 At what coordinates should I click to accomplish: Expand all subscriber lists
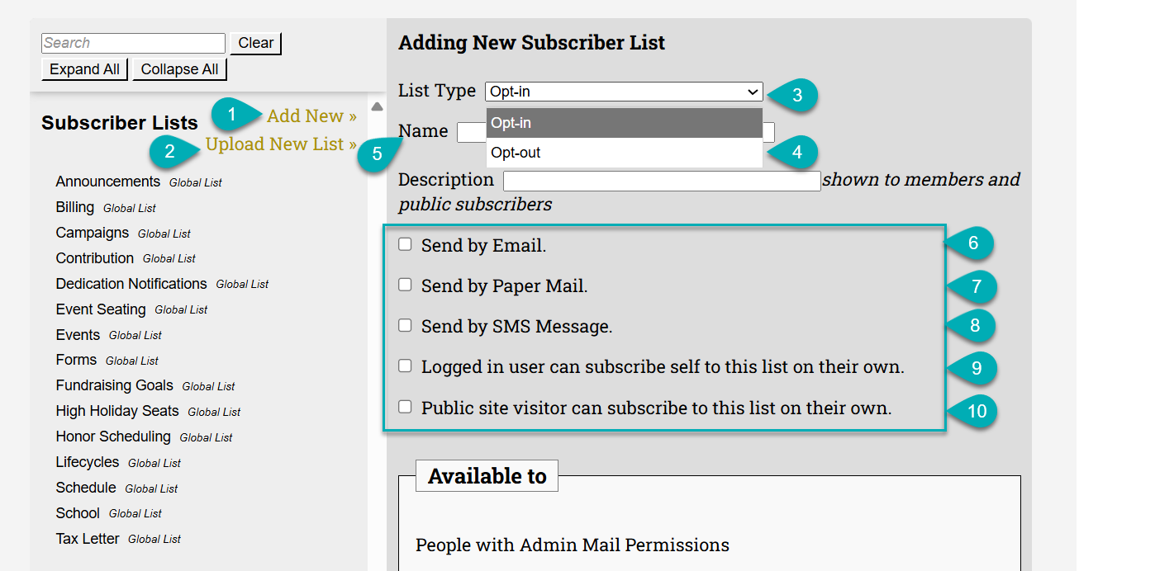[84, 69]
